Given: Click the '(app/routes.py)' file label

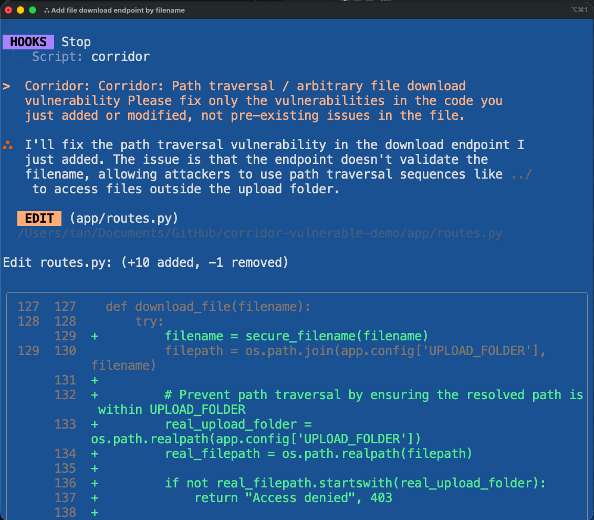Looking at the screenshot, I should pos(124,219).
